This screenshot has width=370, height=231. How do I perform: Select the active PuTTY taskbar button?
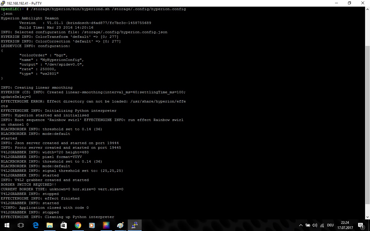click(x=134, y=225)
